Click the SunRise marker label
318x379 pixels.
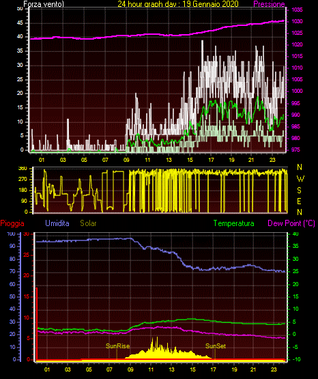click(117, 346)
